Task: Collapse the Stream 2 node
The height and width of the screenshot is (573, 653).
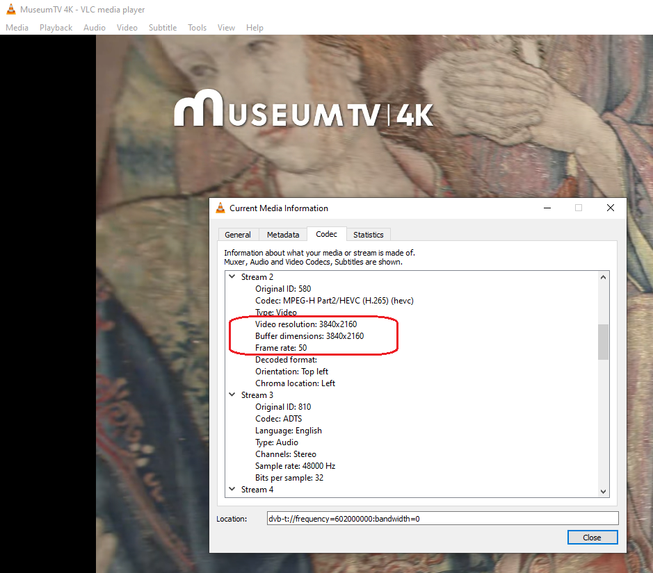Action: click(232, 276)
